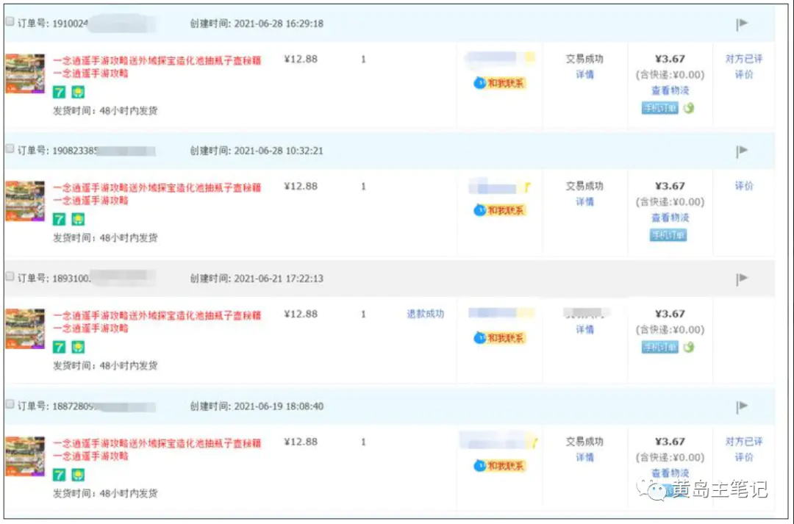This screenshot has width=794, height=524.
Task: Click 评价 link in the 10:32:21 order
Action: [x=744, y=186]
